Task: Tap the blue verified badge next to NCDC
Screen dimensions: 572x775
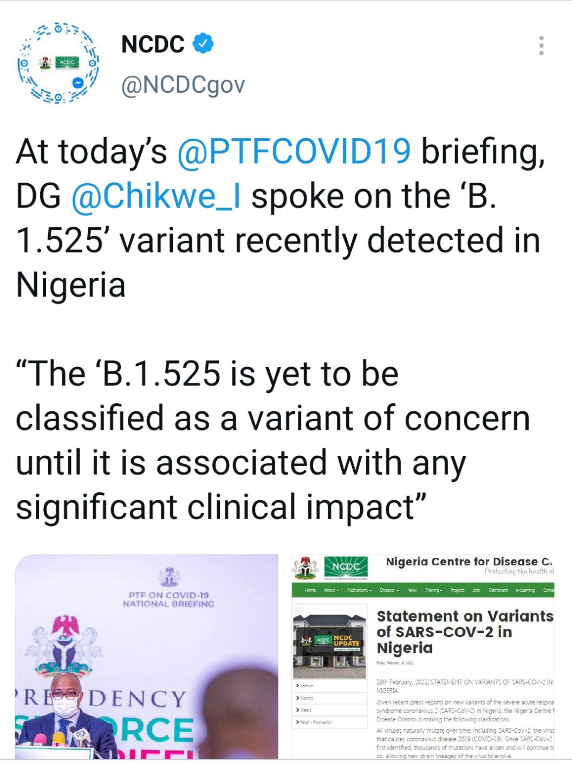Action: click(x=203, y=43)
